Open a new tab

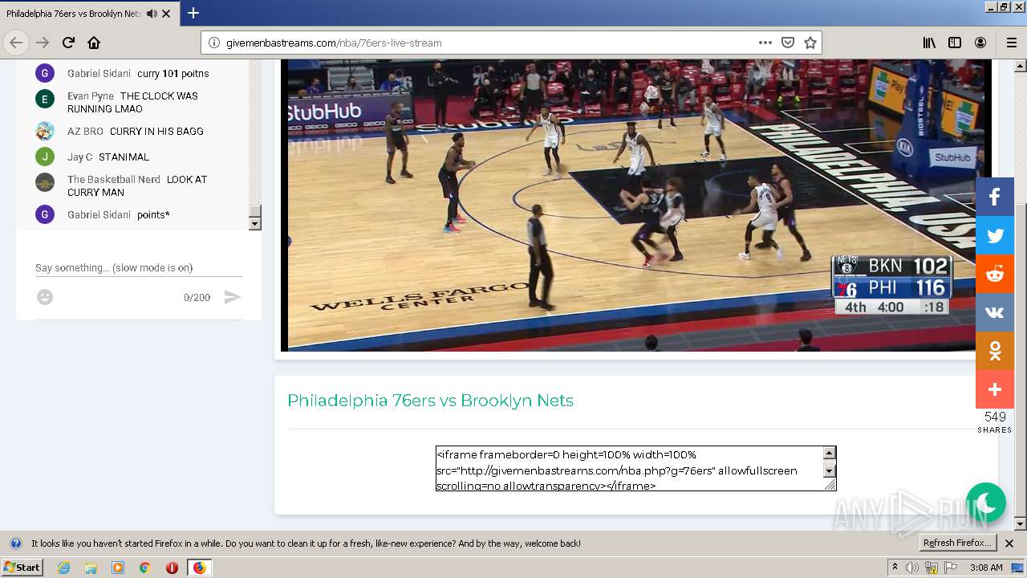(x=193, y=13)
